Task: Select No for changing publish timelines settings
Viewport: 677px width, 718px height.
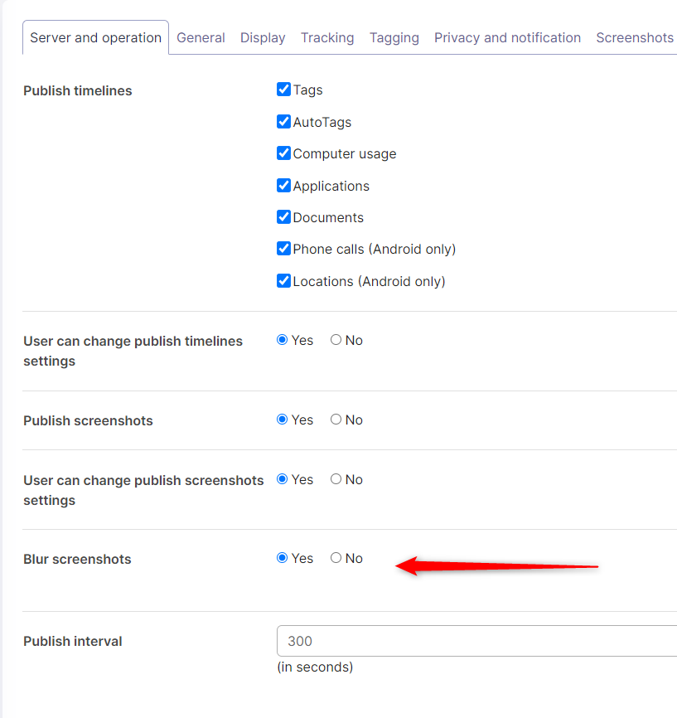Action: pyautogui.click(x=336, y=340)
